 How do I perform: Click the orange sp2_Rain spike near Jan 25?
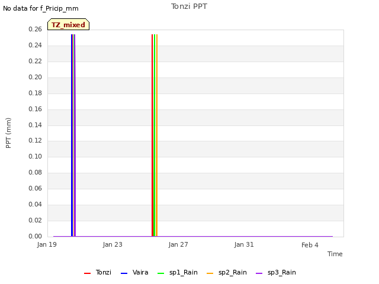157,135
